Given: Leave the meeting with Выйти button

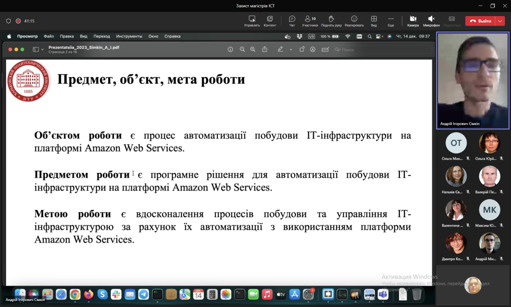Looking at the screenshot, I should point(481,21).
